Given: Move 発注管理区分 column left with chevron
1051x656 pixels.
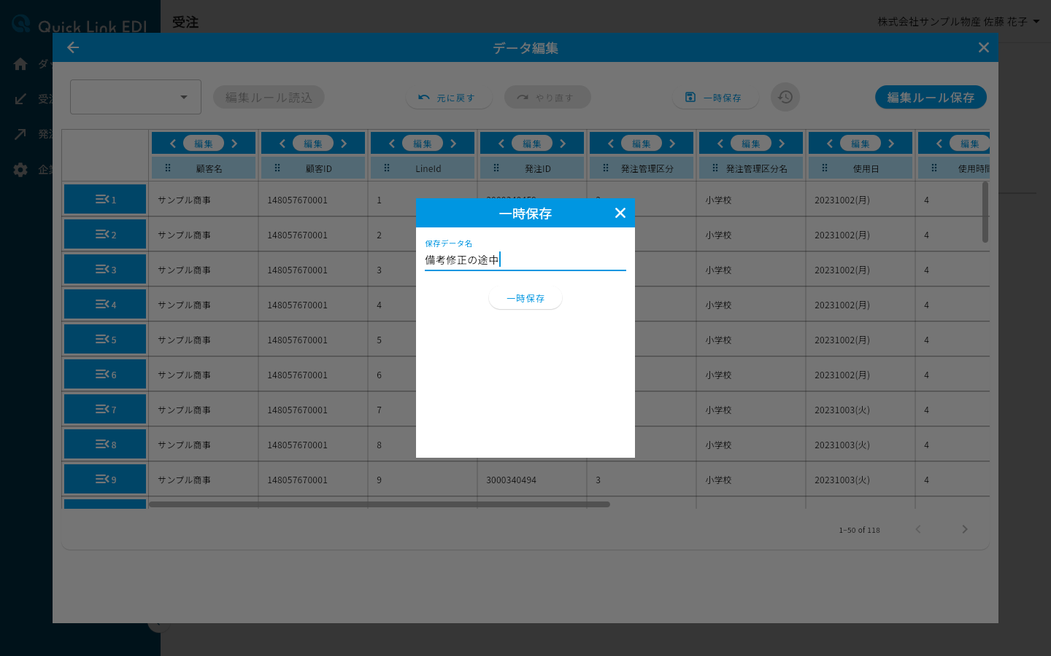Looking at the screenshot, I should pyautogui.click(x=611, y=144).
